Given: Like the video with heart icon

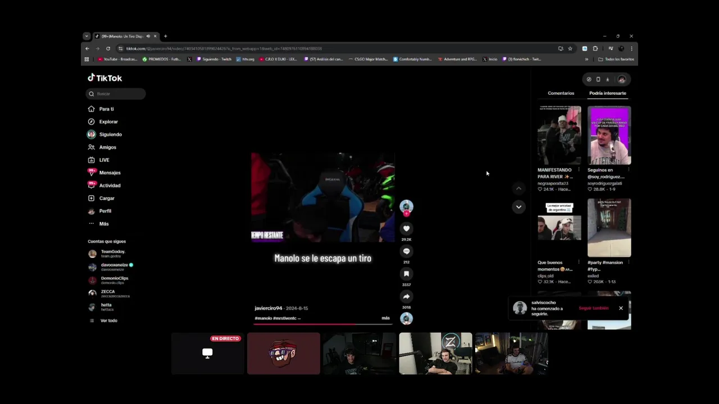Looking at the screenshot, I should click(x=406, y=228).
